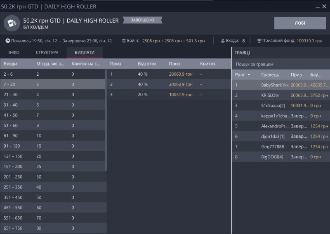330x234 pixels.
Task: Click the trophy prize pool icon
Action: click(259, 41)
